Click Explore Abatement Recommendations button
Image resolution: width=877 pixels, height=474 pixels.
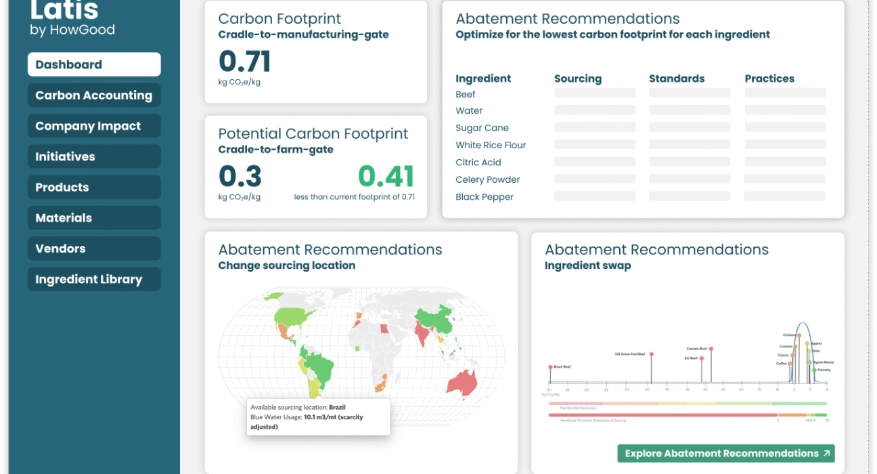[x=726, y=454]
